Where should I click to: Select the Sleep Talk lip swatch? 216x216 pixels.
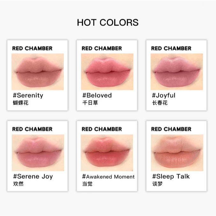click(177, 153)
